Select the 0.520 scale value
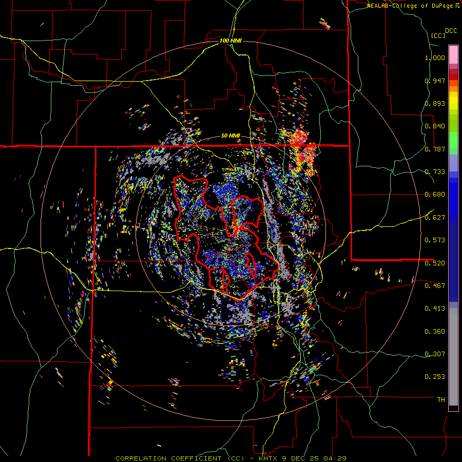Image resolution: width=462 pixels, height=462 pixels. 435,263
